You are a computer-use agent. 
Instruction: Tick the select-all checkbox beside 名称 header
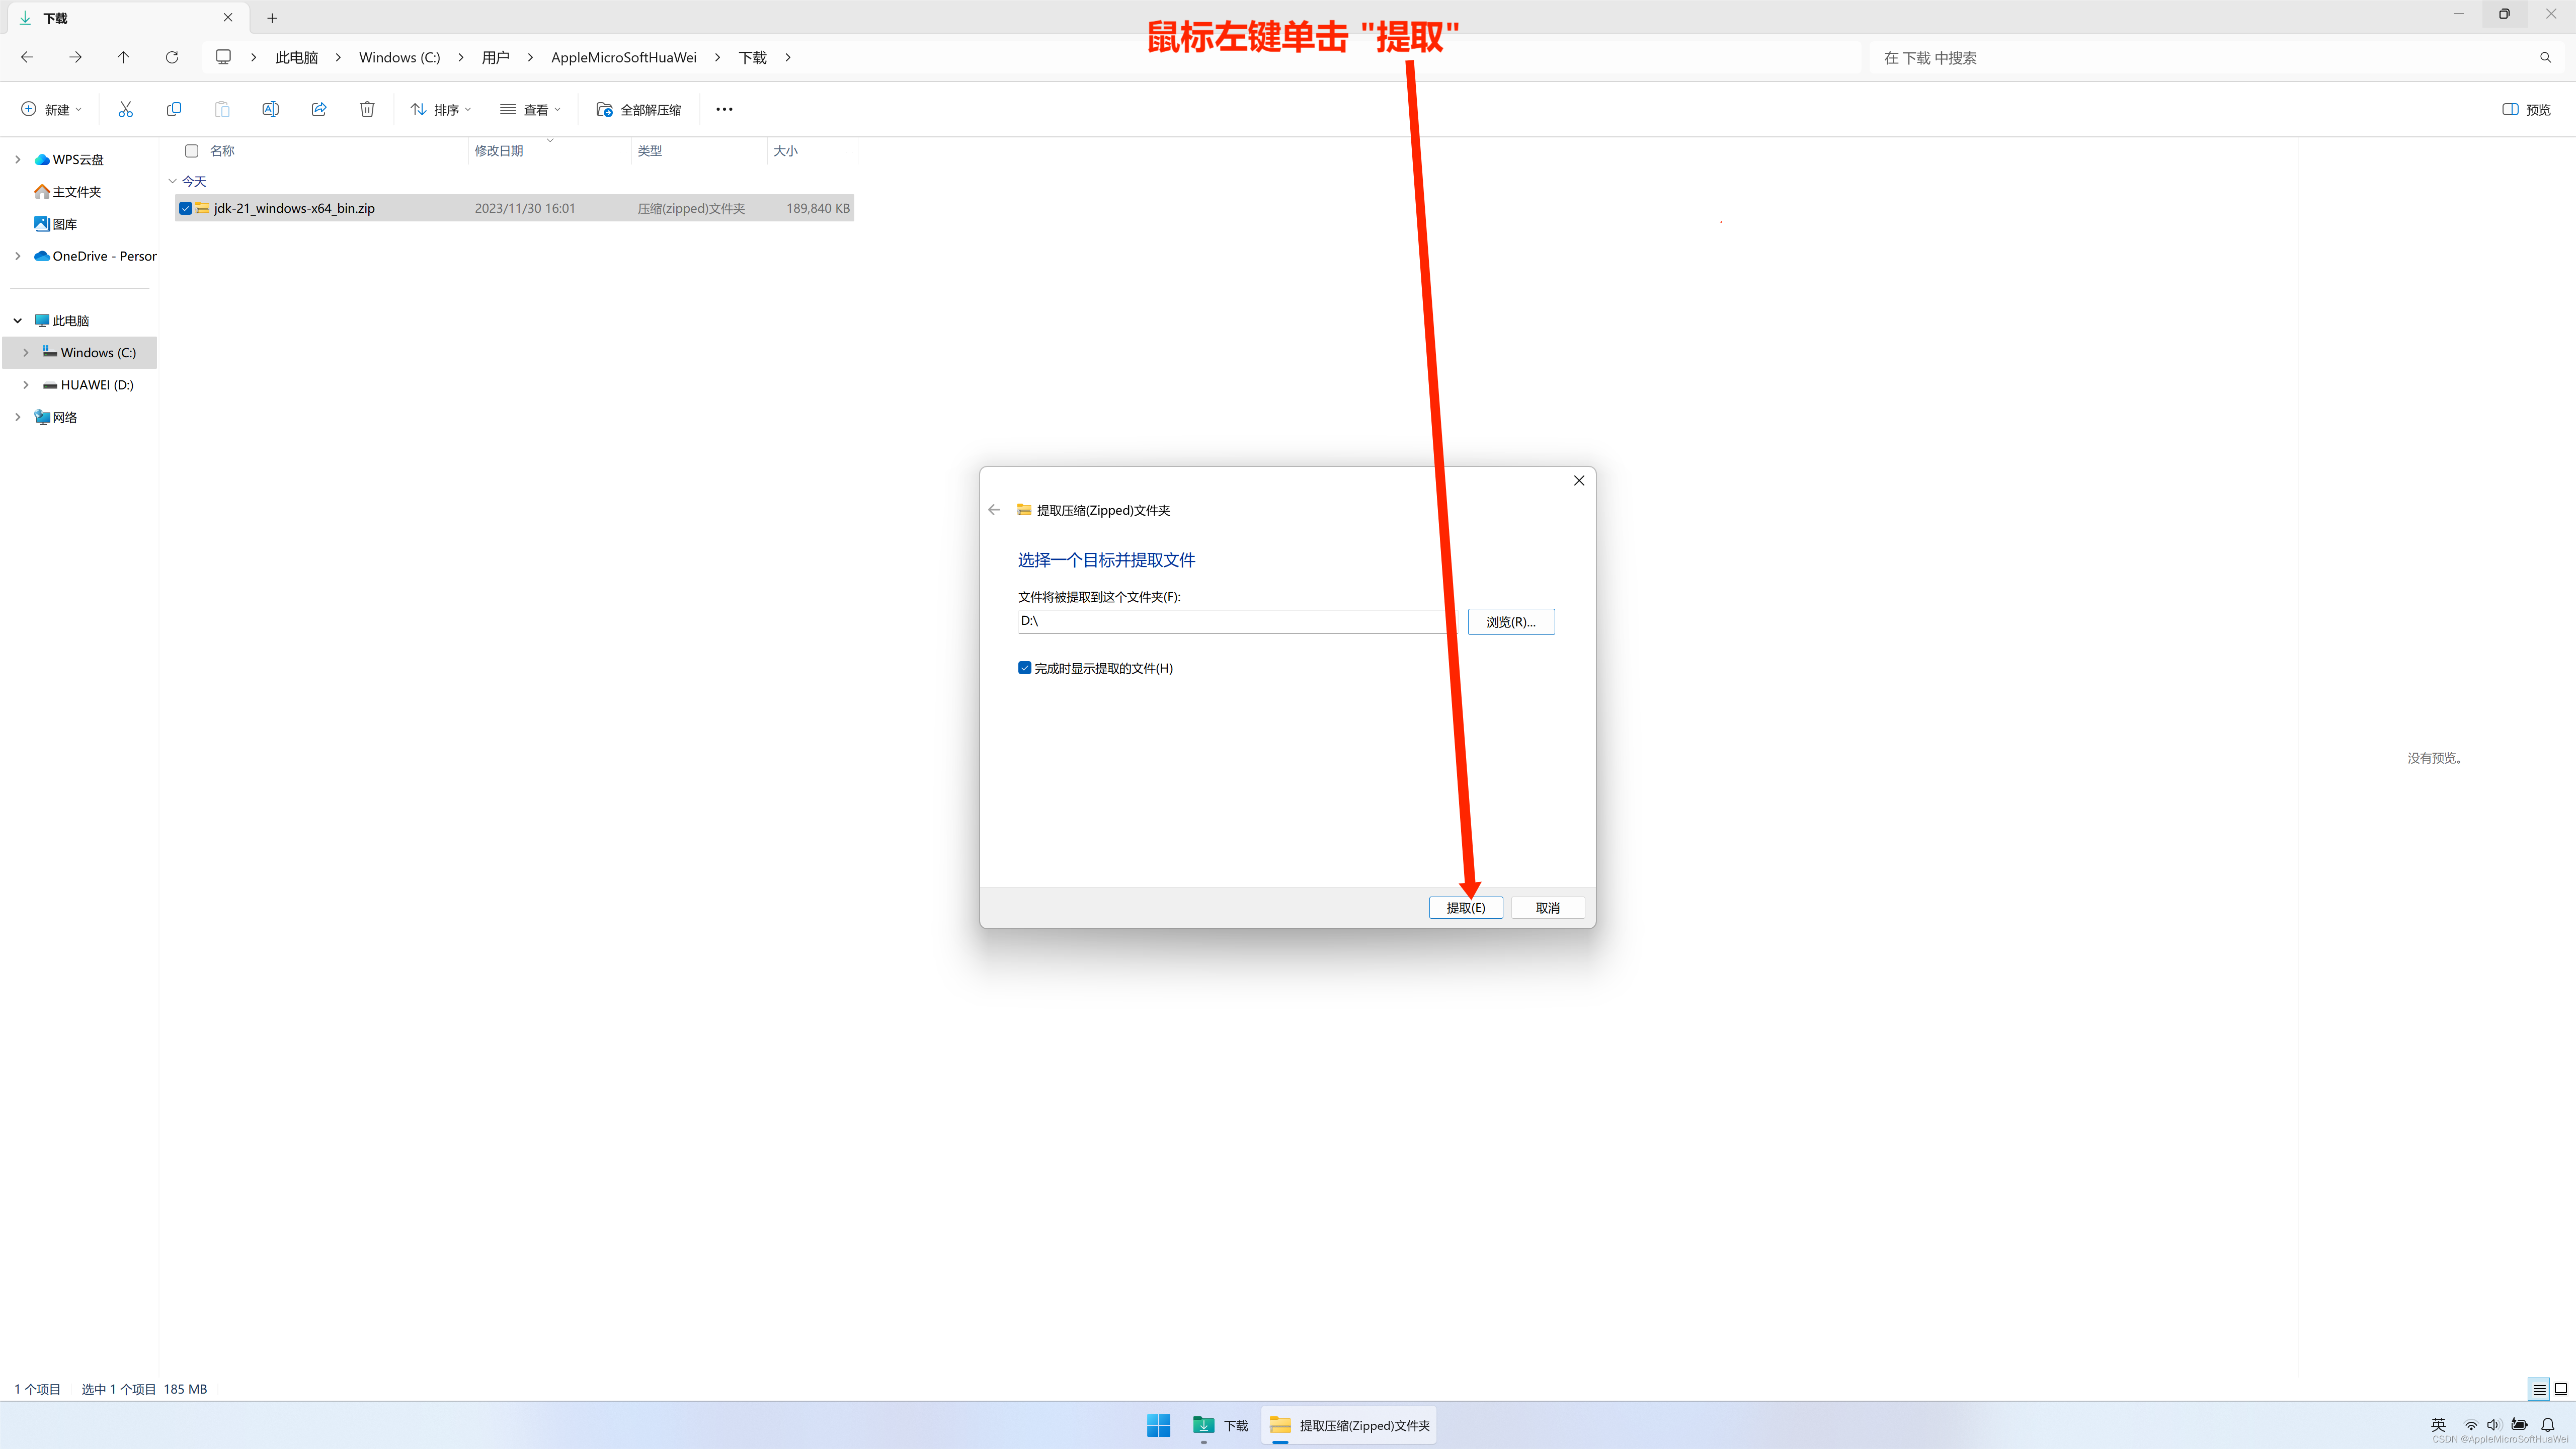[x=192, y=151]
